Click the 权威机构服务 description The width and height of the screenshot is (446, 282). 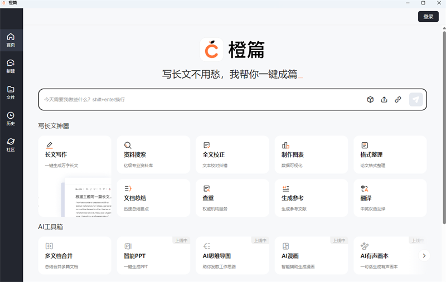[x=215, y=208]
